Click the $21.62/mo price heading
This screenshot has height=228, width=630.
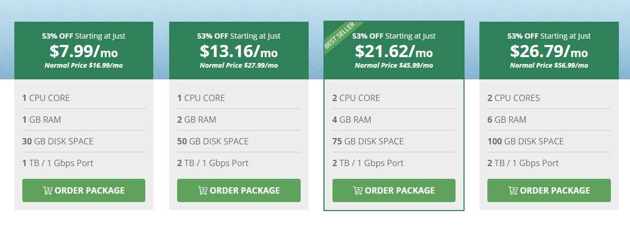393,51
